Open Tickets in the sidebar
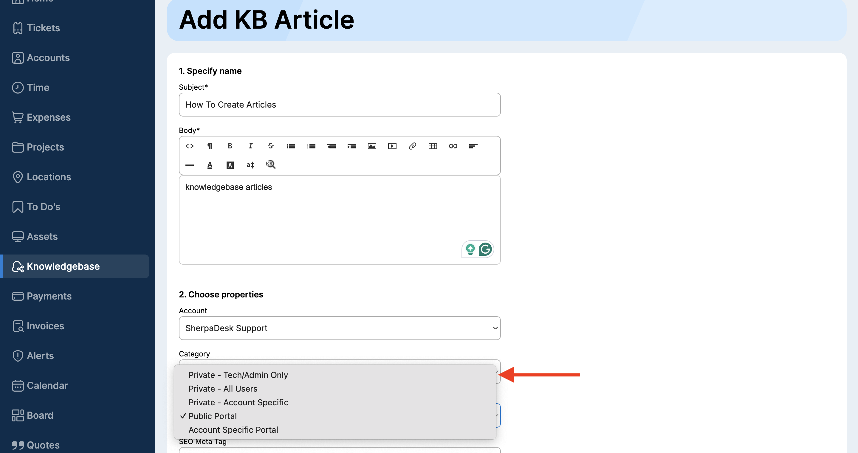 tap(43, 28)
